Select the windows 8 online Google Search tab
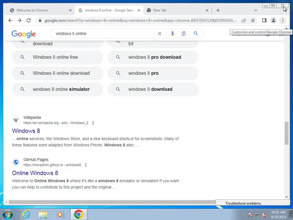293x220 pixels. (x=109, y=10)
